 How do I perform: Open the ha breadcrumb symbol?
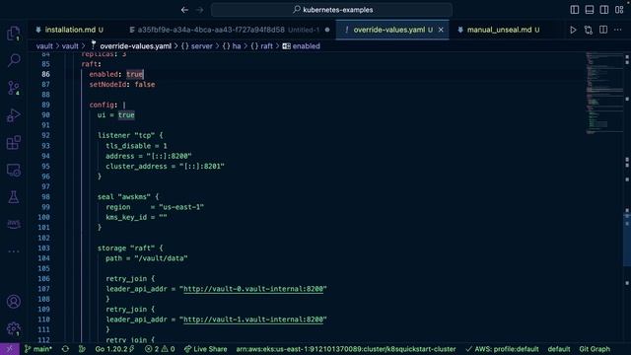click(x=232, y=46)
